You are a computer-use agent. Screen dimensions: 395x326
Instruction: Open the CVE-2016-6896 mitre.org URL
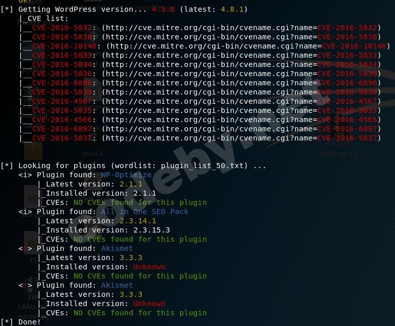click(241, 83)
